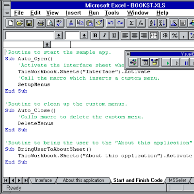Paste with the clipboard icon

tap(89, 23)
